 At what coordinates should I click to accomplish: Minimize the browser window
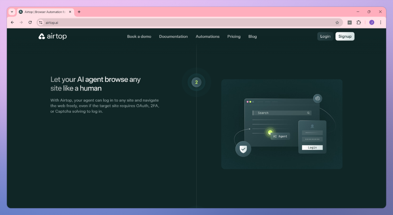point(358,12)
